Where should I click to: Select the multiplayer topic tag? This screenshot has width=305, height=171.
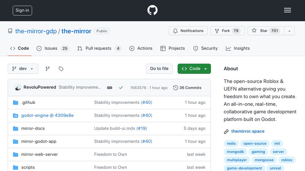(237, 160)
